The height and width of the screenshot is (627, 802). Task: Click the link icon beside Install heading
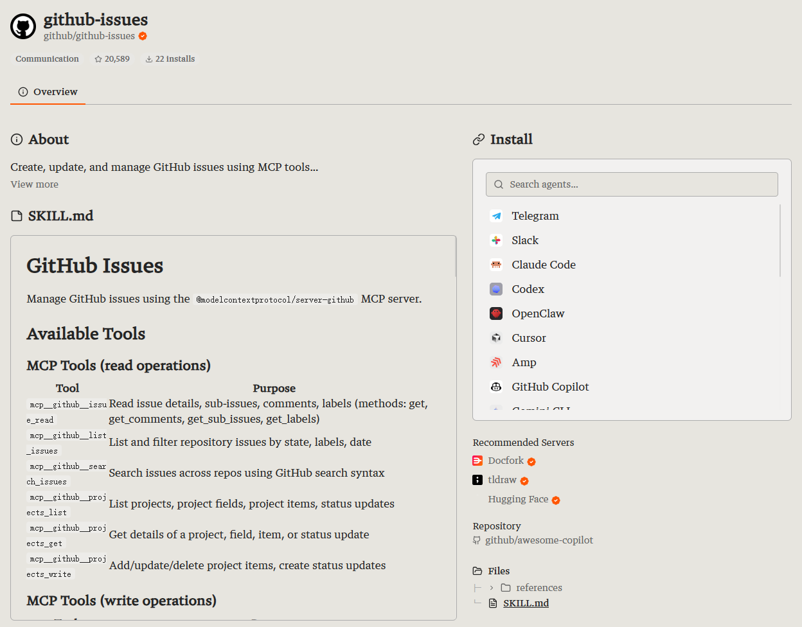coord(479,139)
